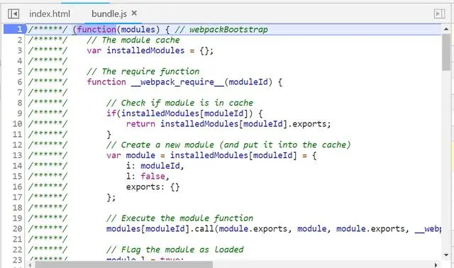The height and width of the screenshot is (268, 454).
Task: Click the vertical scrollbar down arrow
Action: tap(446, 255)
